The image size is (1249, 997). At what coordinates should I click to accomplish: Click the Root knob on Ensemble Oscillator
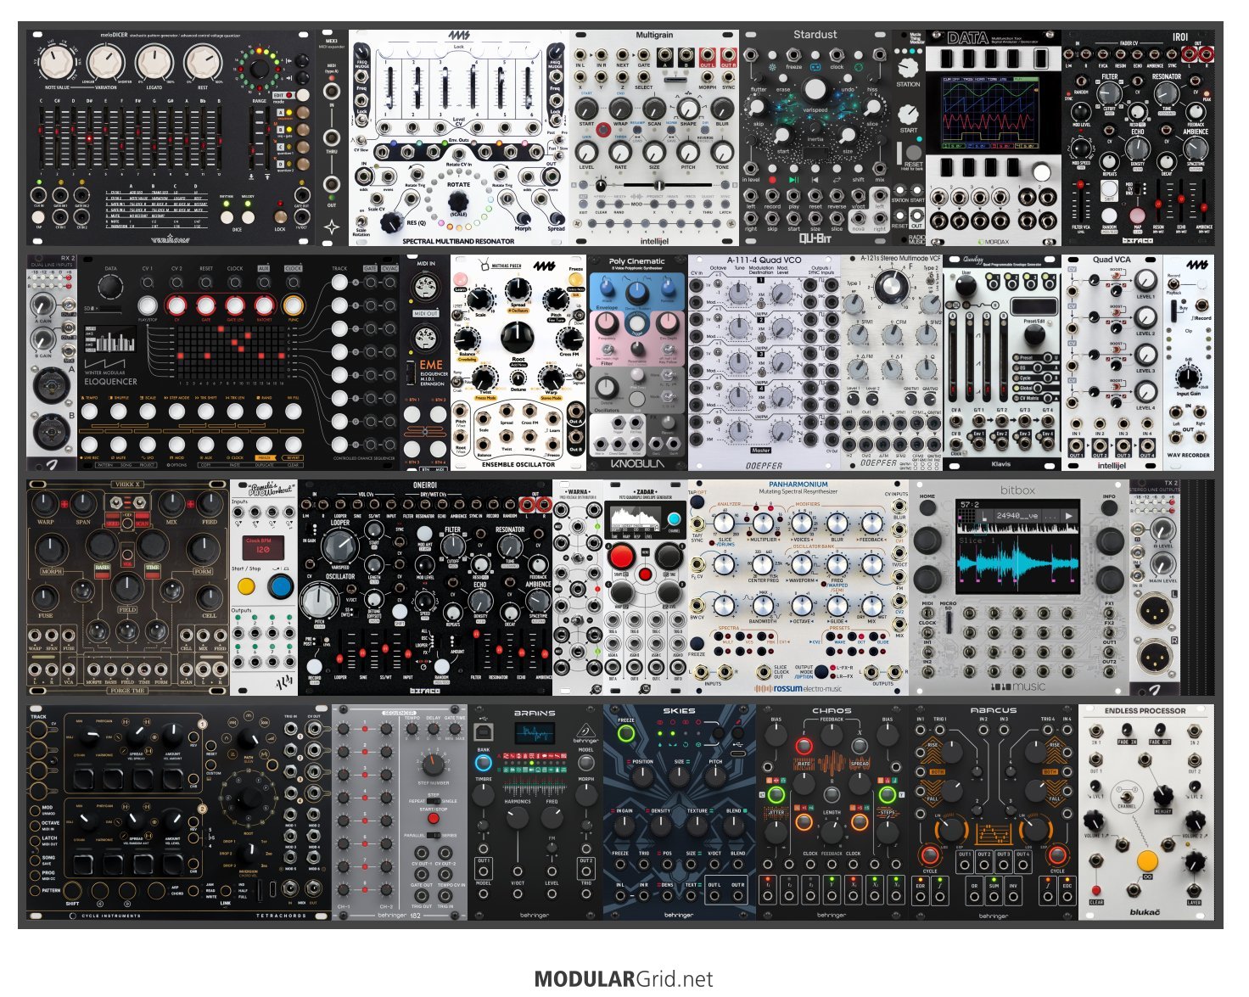pos(517,338)
